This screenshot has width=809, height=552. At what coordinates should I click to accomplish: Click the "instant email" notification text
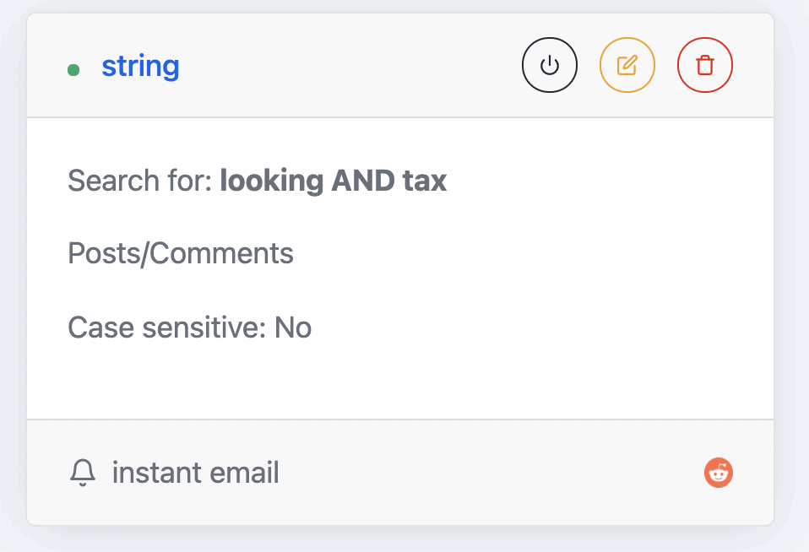196,473
